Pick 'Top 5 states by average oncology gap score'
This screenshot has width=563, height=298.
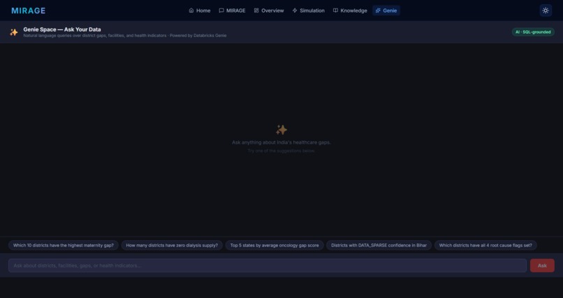point(275,245)
